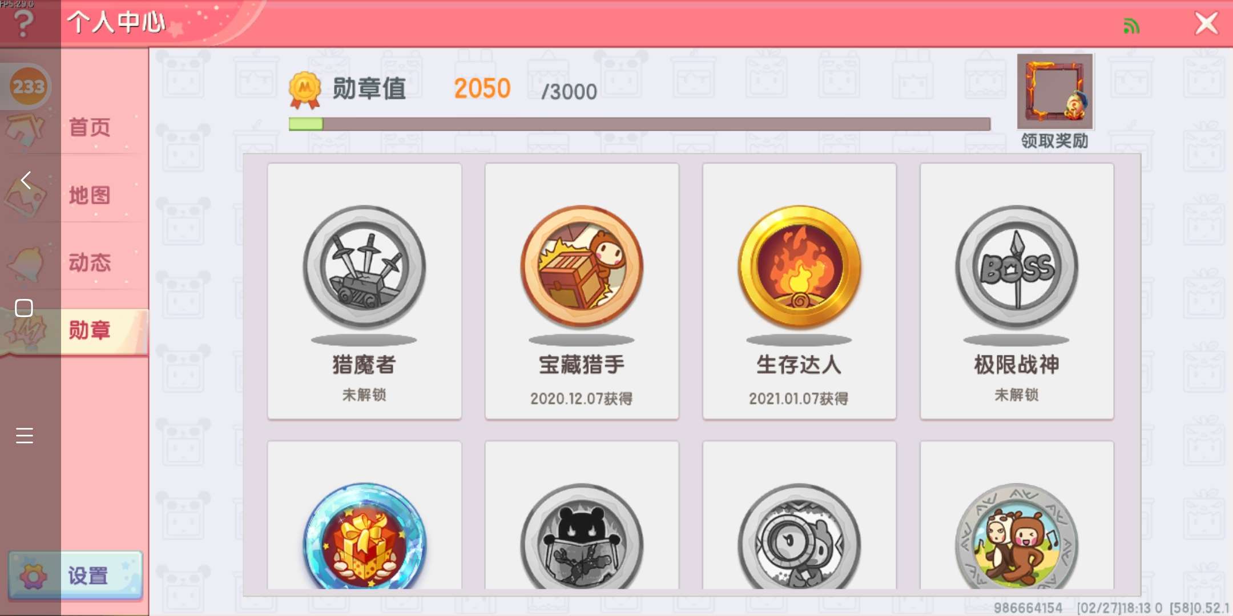The width and height of the screenshot is (1233, 616).
Task: Click the help question mark icon
Action: click(24, 23)
